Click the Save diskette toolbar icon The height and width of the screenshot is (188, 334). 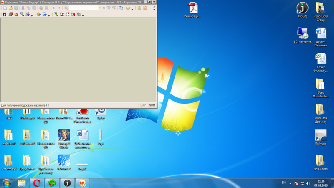click(x=16, y=8)
